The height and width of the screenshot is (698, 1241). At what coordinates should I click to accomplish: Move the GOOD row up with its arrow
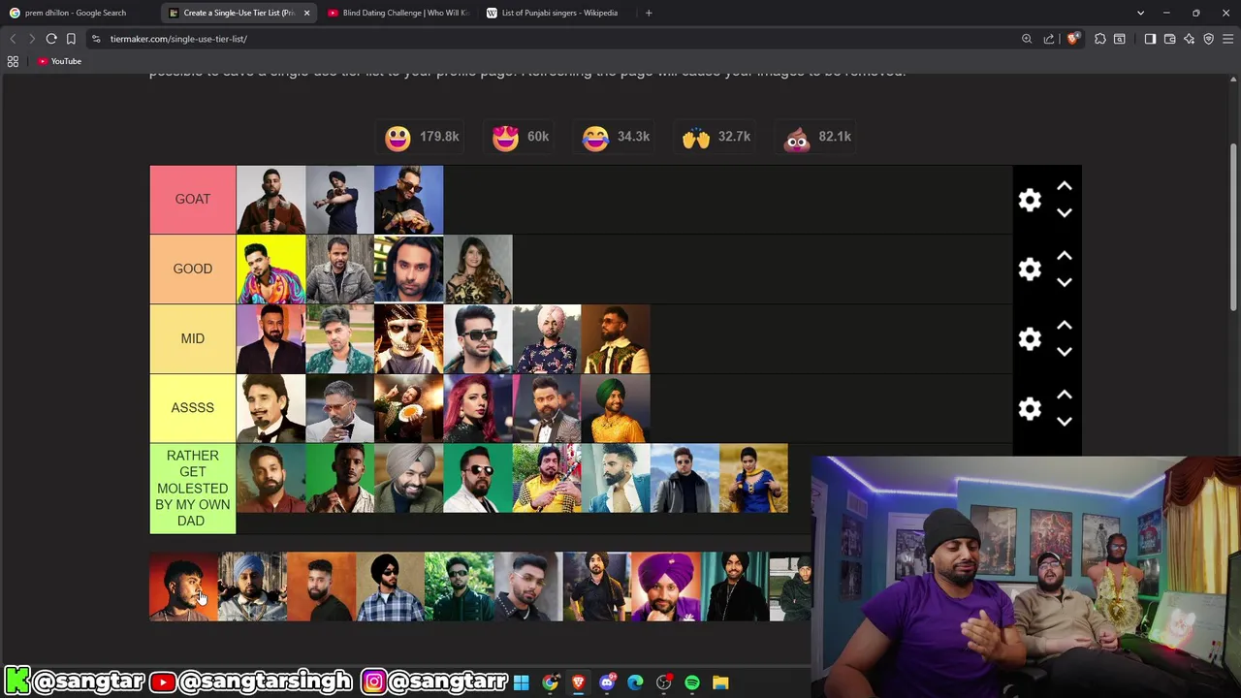point(1065,256)
